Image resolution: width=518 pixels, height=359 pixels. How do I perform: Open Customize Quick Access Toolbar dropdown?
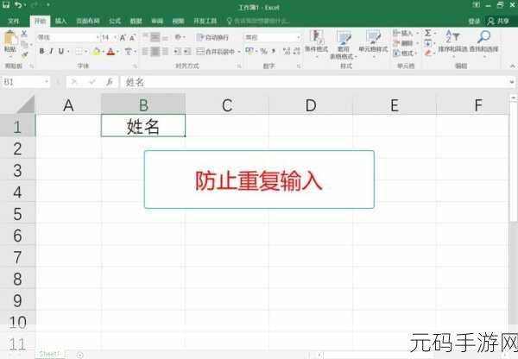(48, 5)
